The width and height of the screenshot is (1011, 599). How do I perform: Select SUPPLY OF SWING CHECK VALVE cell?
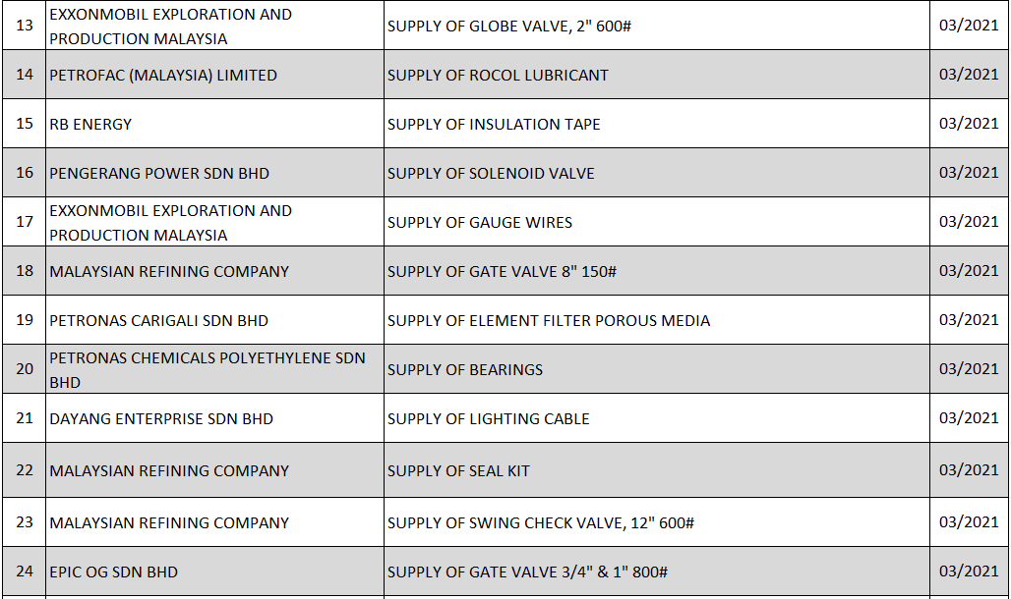click(541, 523)
